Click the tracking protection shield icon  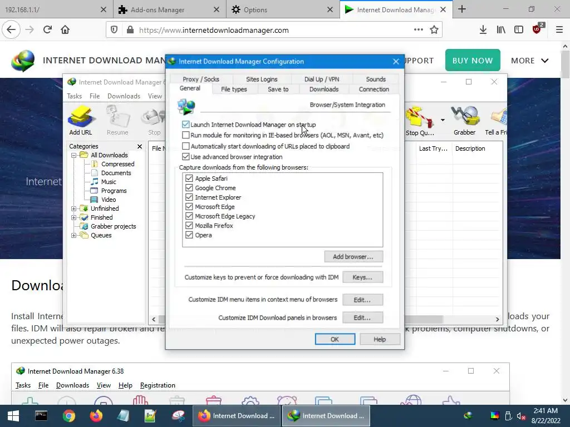(114, 30)
